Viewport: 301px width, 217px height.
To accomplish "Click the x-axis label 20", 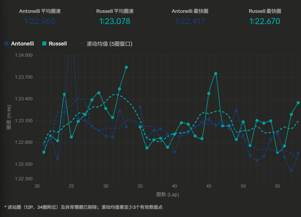I will pyautogui.click(x=37, y=186).
